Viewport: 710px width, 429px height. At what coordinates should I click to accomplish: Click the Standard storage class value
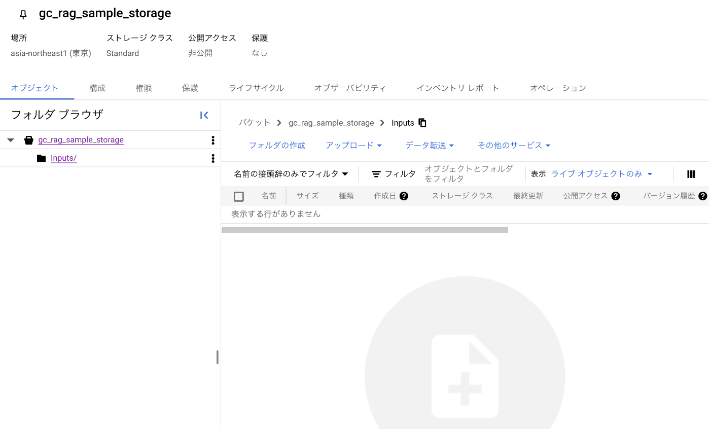click(123, 53)
